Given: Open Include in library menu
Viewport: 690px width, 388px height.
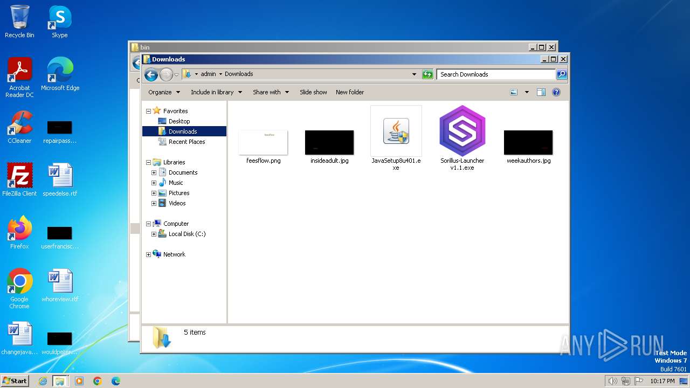Looking at the screenshot, I should pyautogui.click(x=217, y=92).
